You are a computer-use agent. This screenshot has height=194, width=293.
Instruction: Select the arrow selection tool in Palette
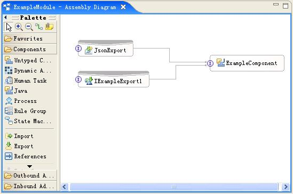coord(9,27)
